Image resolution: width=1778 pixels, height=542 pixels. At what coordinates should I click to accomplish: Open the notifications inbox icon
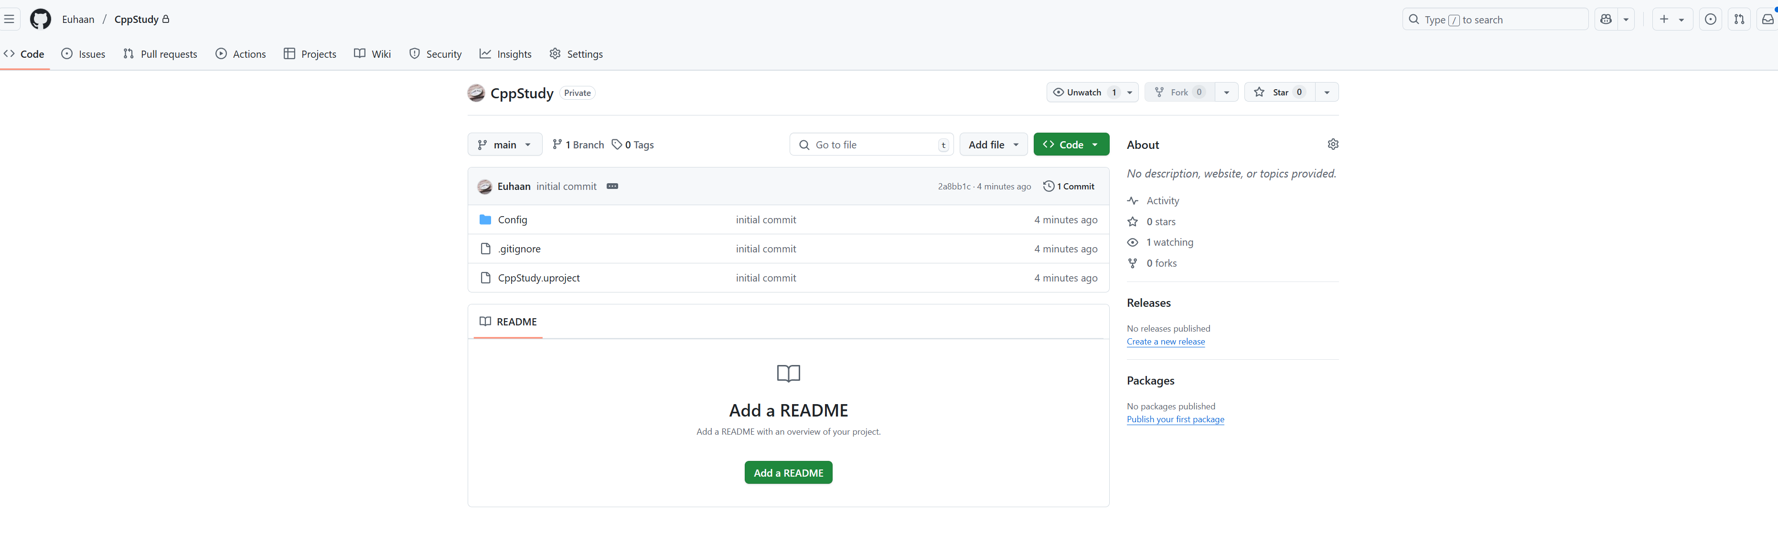1767,19
